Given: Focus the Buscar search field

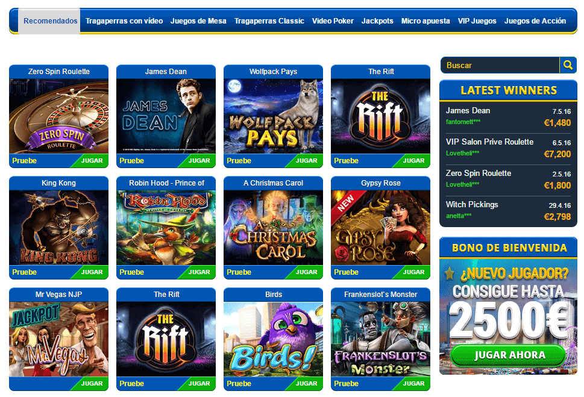Looking at the screenshot, I should click(x=500, y=65).
